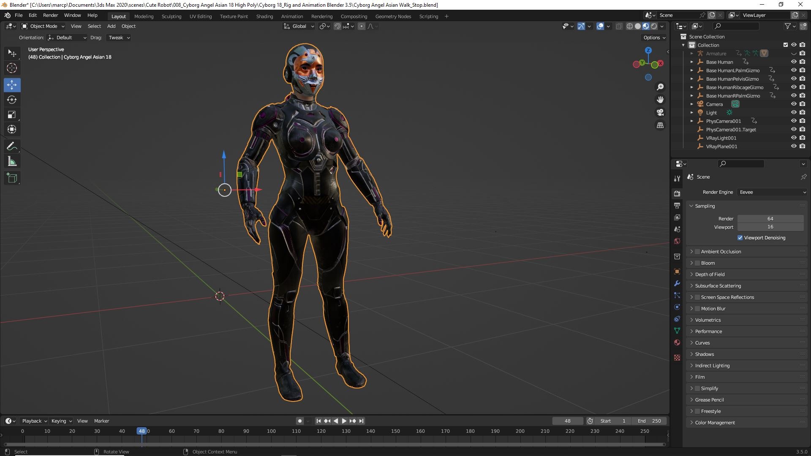Jump to the last frame
The width and height of the screenshot is (811, 456).
(361, 421)
